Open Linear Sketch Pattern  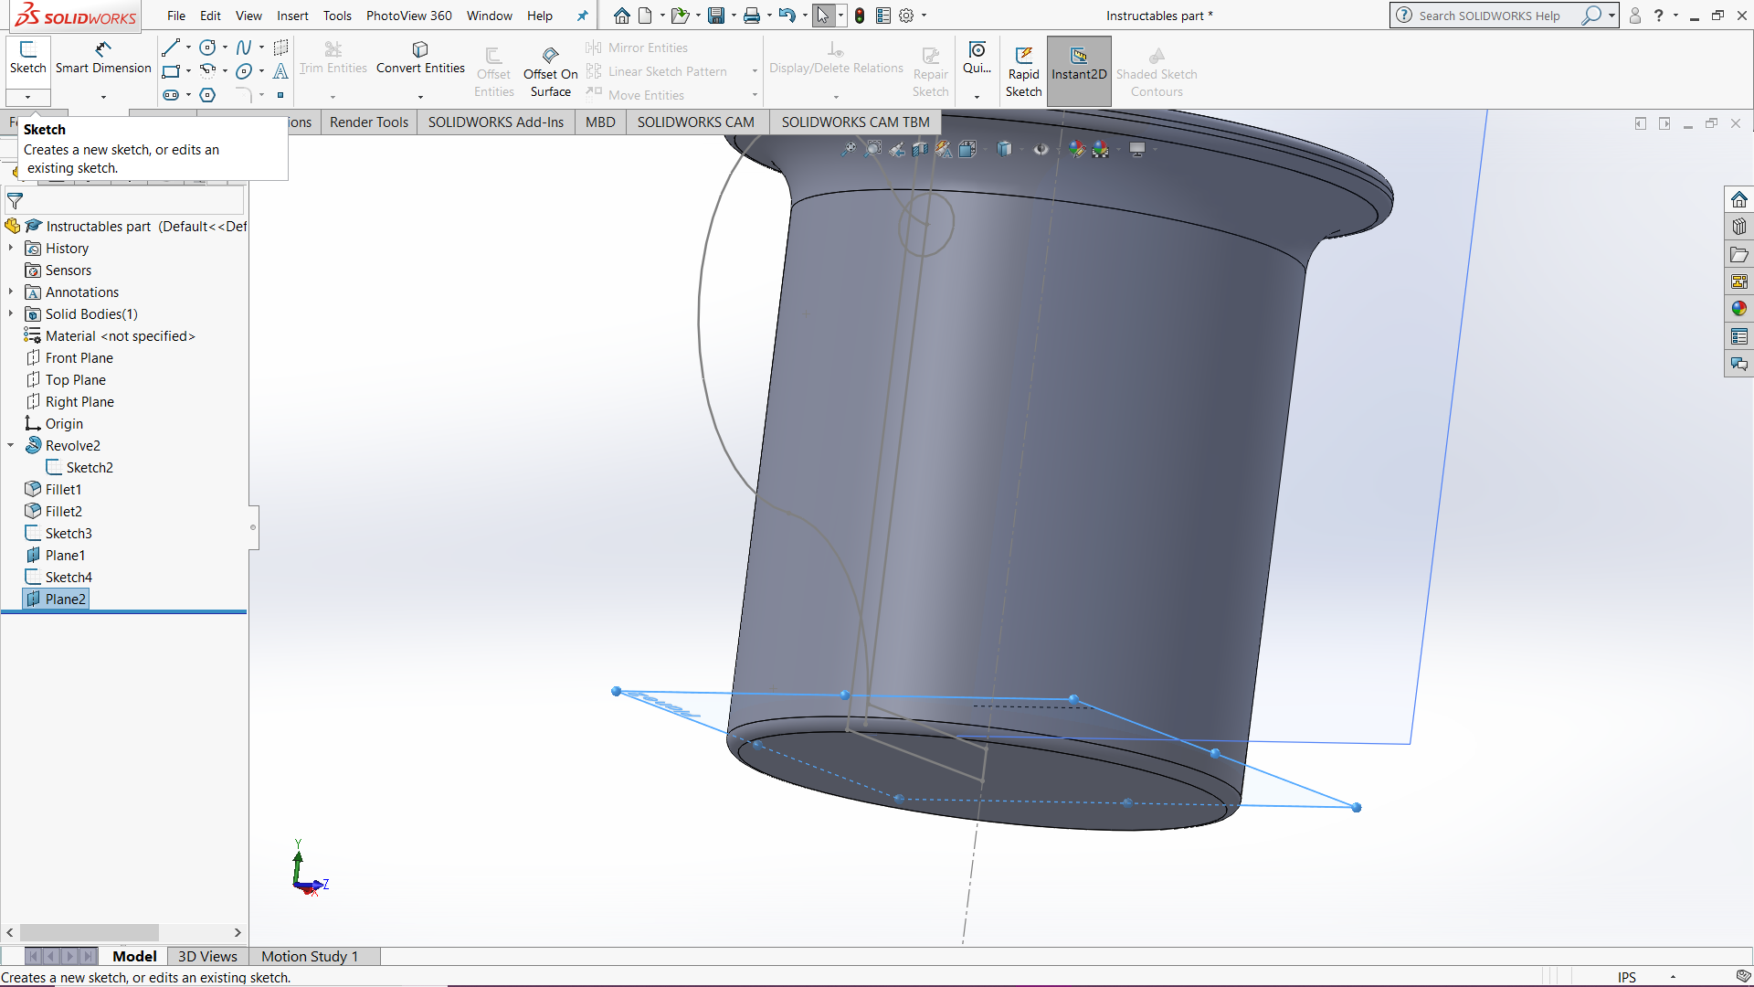click(667, 70)
